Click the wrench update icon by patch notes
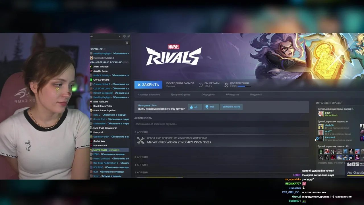The image size is (364, 205). tap(140, 140)
